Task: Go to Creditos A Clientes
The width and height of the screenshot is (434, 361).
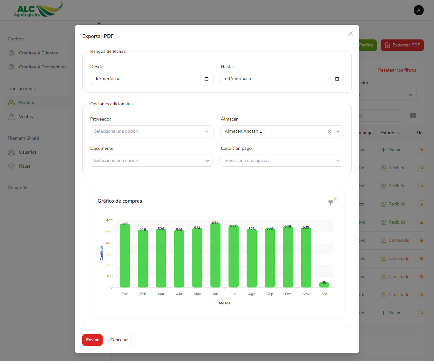Action: pyautogui.click(x=38, y=53)
